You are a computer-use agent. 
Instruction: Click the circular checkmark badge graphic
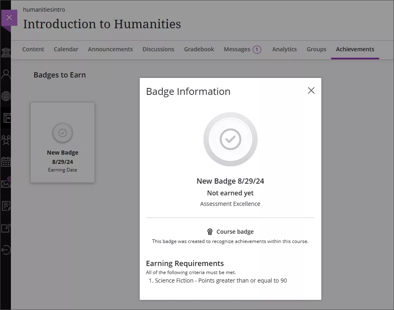[230, 138]
